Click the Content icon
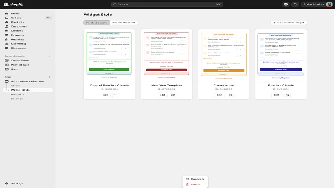335x188 pixels. point(7,30)
